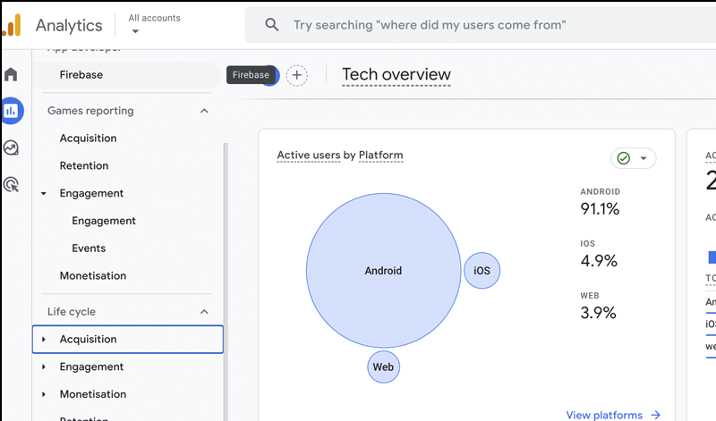Collapse the Games reporting section
This screenshot has width=716, height=421.
(x=204, y=111)
